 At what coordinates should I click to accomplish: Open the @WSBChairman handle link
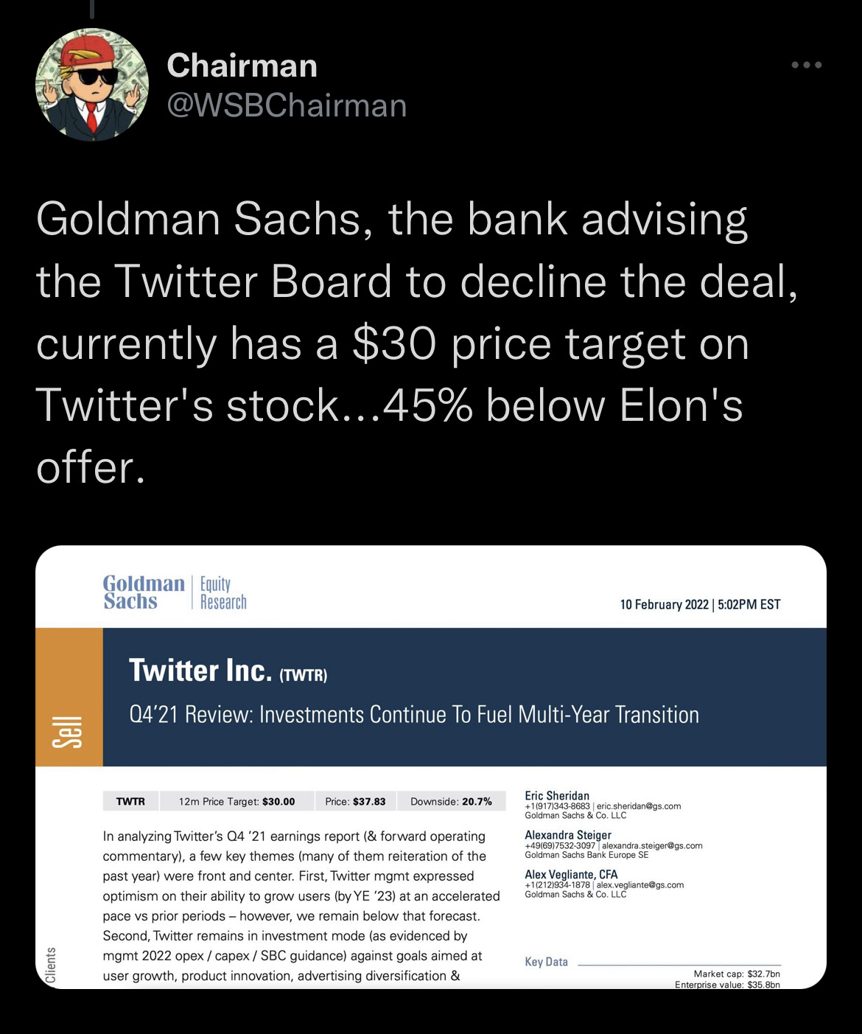click(x=287, y=105)
